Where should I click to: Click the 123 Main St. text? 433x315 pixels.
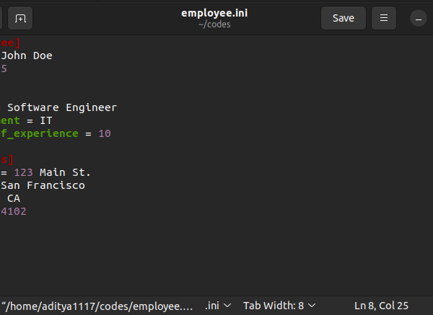[52, 172]
